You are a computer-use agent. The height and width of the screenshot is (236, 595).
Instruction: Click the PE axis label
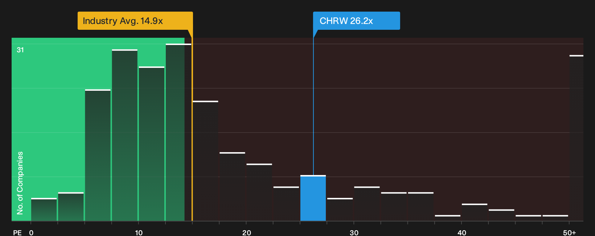click(17, 233)
